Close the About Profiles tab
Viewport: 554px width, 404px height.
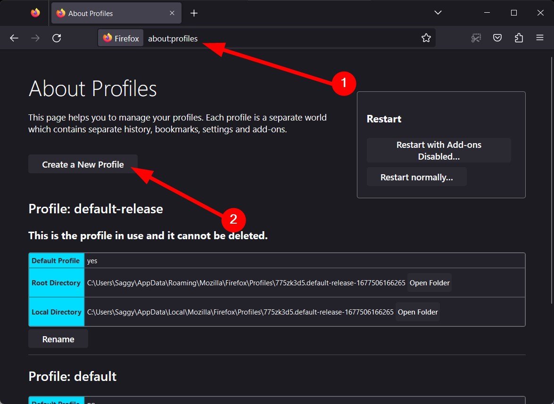point(172,13)
